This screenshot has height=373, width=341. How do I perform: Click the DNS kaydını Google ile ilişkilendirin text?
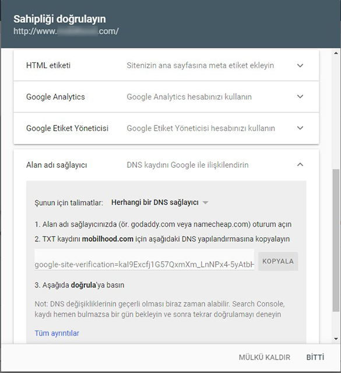[x=188, y=165]
